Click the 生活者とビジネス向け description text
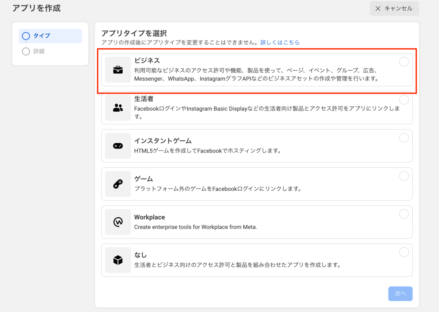 [237, 265]
